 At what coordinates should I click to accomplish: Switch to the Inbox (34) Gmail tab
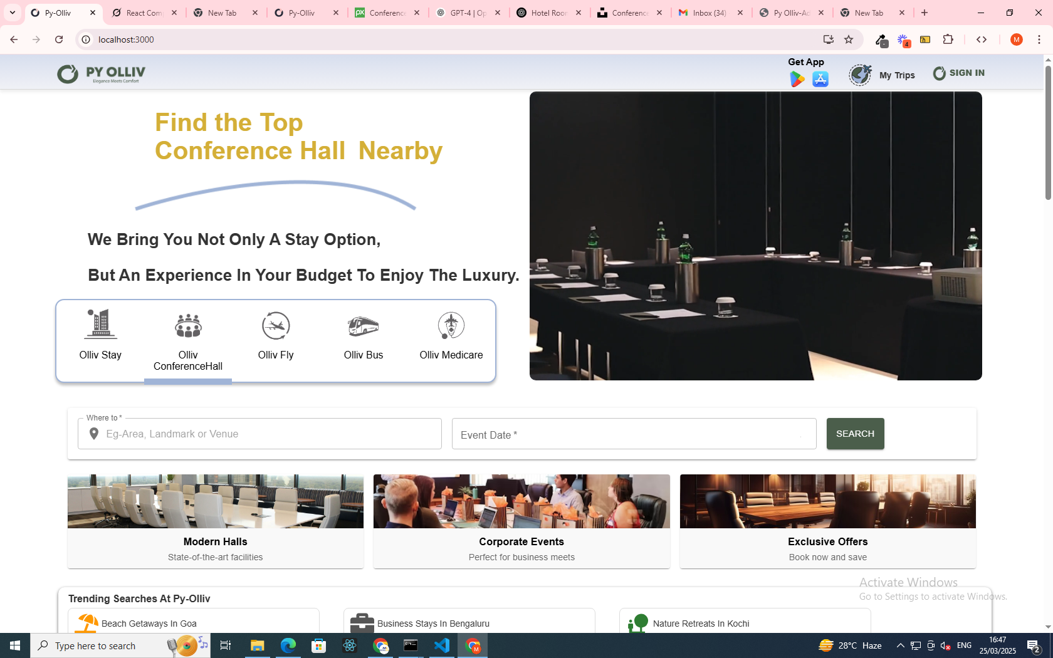pyautogui.click(x=710, y=13)
